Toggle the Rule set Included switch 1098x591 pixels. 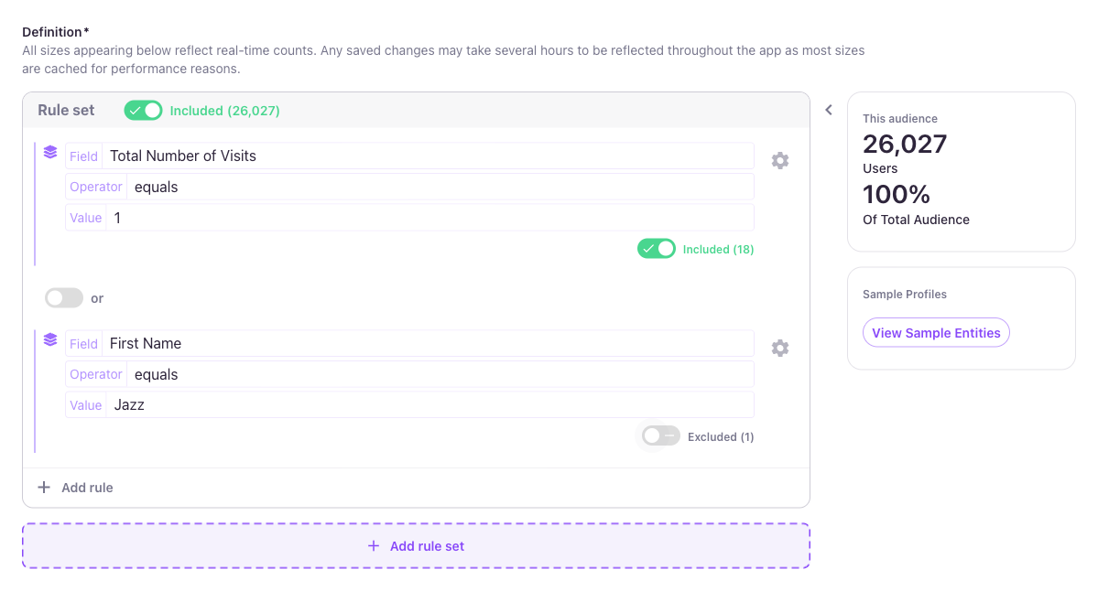(143, 110)
